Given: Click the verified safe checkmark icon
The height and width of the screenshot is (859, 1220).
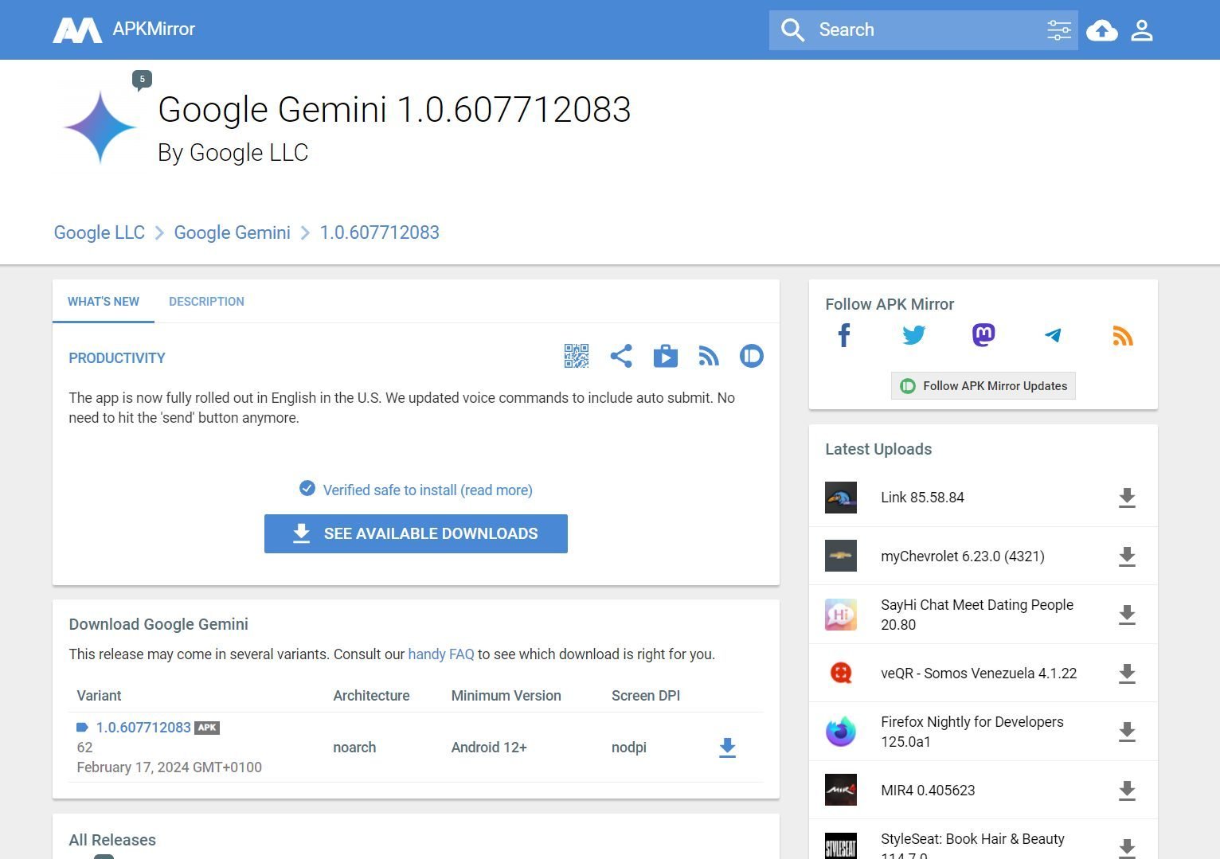Looking at the screenshot, I should pos(307,489).
